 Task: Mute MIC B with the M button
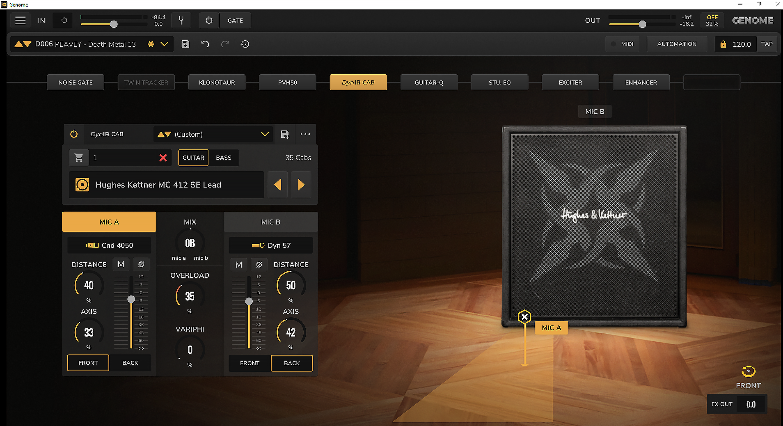tap(239, 265)
